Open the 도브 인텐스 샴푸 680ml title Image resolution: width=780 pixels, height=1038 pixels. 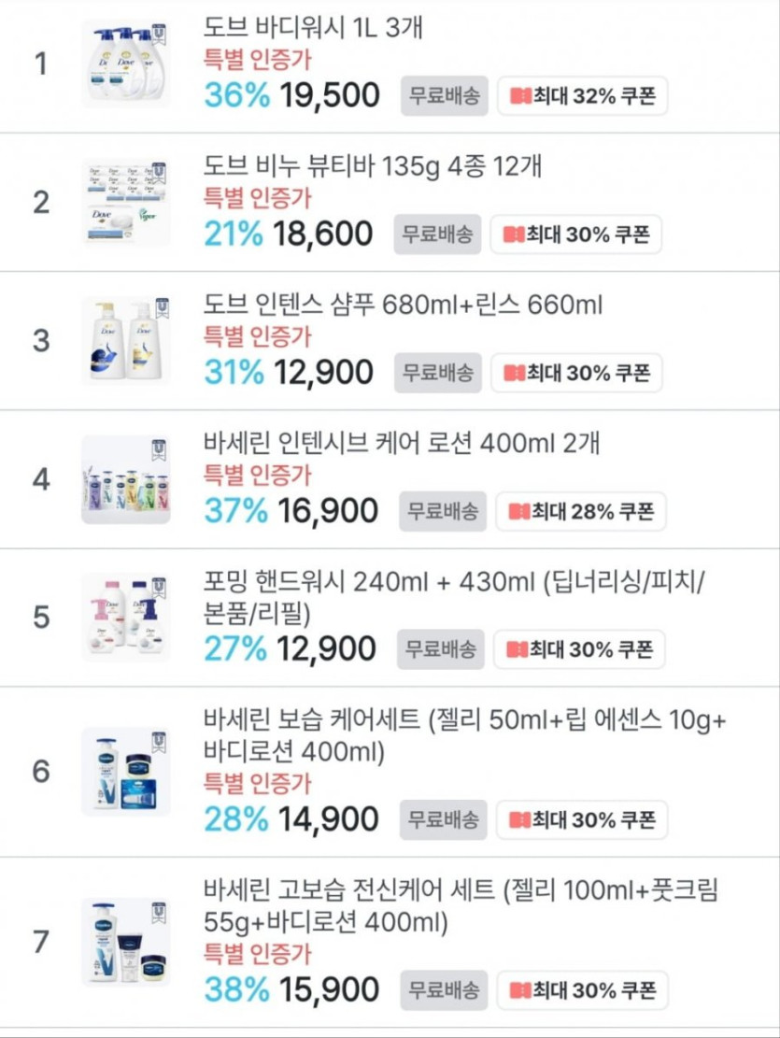coord(403,306)
